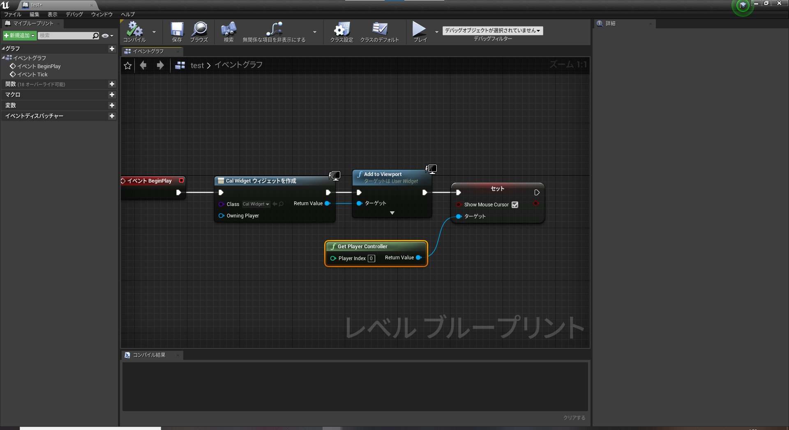789x430 pixels.
Task: Click the クリアする (Clear) button
Action: coord(574,418)
